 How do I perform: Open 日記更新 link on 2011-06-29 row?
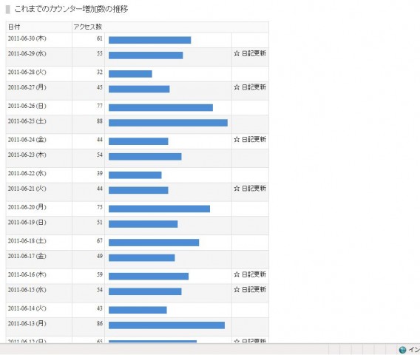click(254, 53)
